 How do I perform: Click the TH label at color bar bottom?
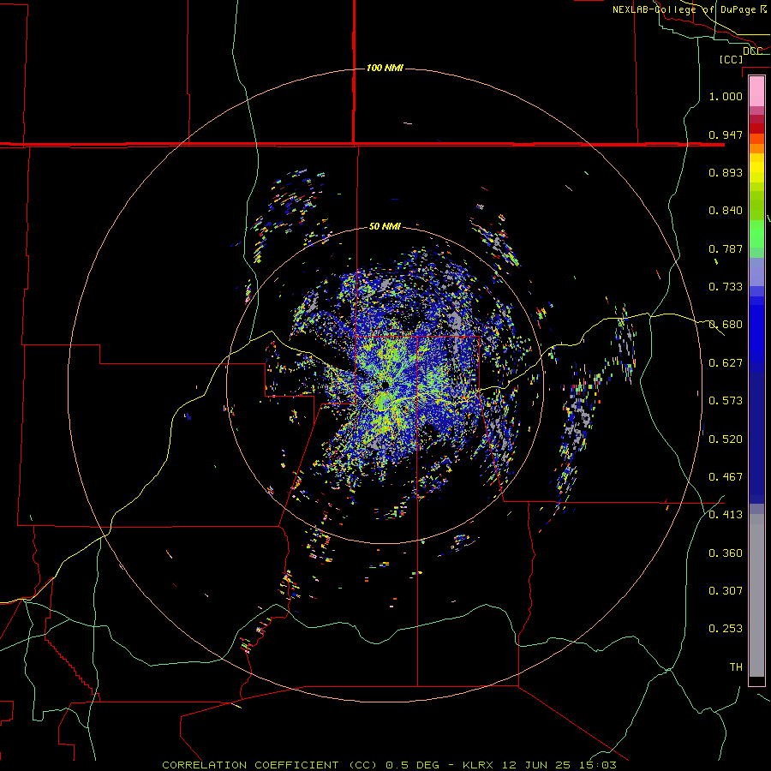tap(736, 667)
